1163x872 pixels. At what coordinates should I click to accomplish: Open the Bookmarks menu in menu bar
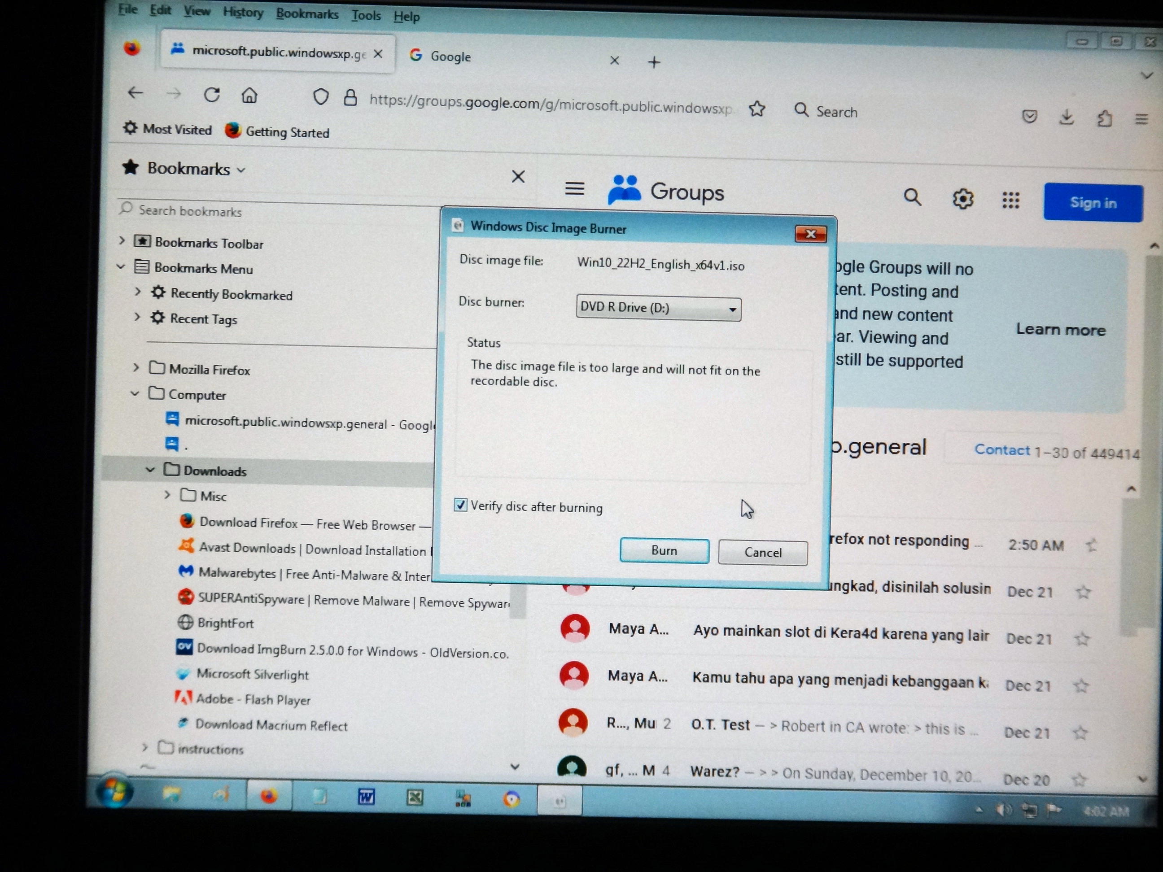307,13
